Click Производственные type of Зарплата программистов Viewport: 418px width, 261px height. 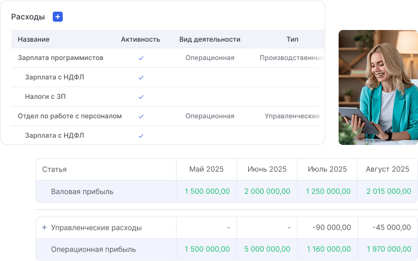[291, 58]
